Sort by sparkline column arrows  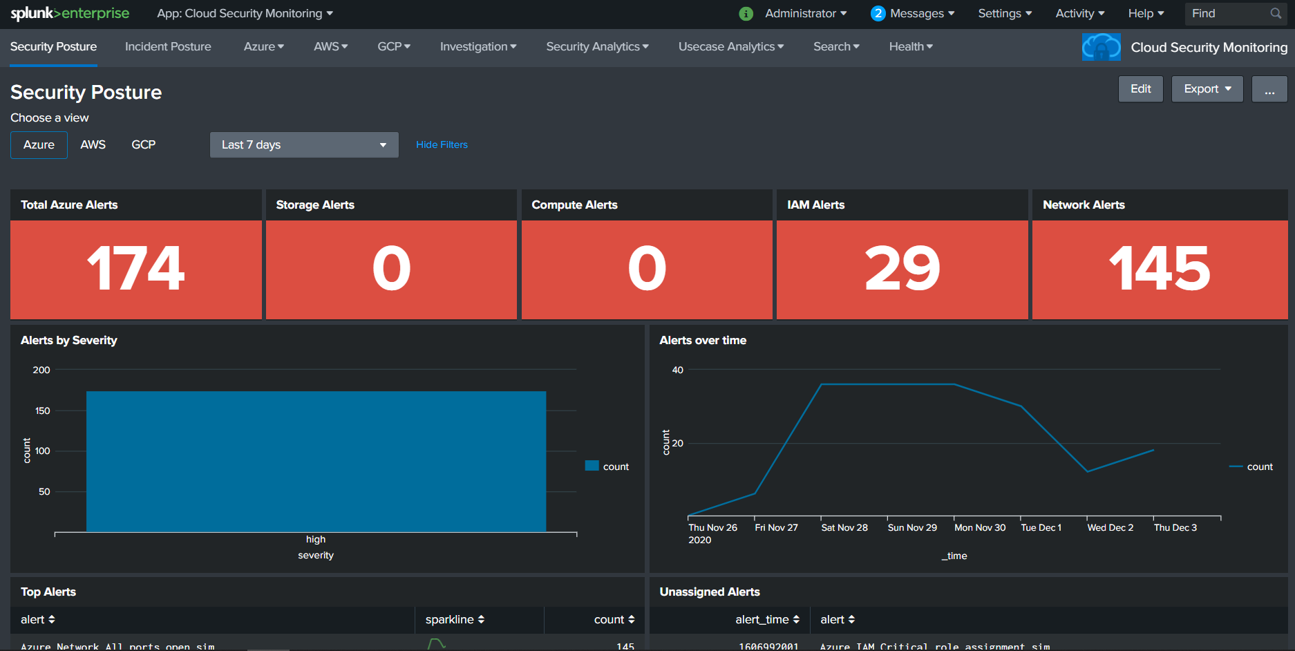tap(481, 620)
